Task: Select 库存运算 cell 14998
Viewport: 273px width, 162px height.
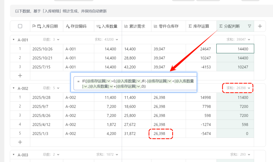Action: [201, 97]
